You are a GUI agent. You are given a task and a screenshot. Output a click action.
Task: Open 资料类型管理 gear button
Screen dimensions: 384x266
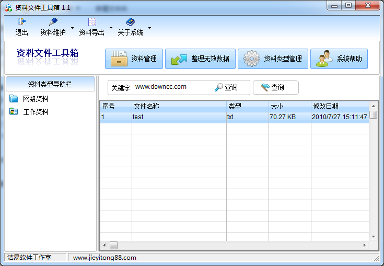(x=273, y=59)
